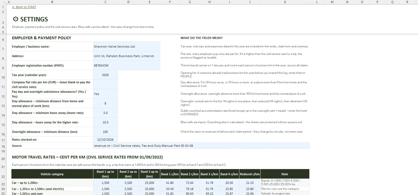
Task: Click the WHAT DO THE FIELDS MEAN? heading
Action: point(201,38)
